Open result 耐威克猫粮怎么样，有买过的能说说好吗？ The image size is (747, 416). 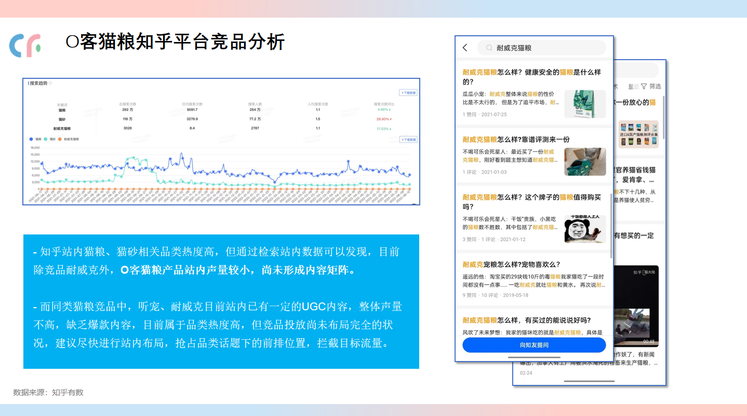tap(527, 320)
